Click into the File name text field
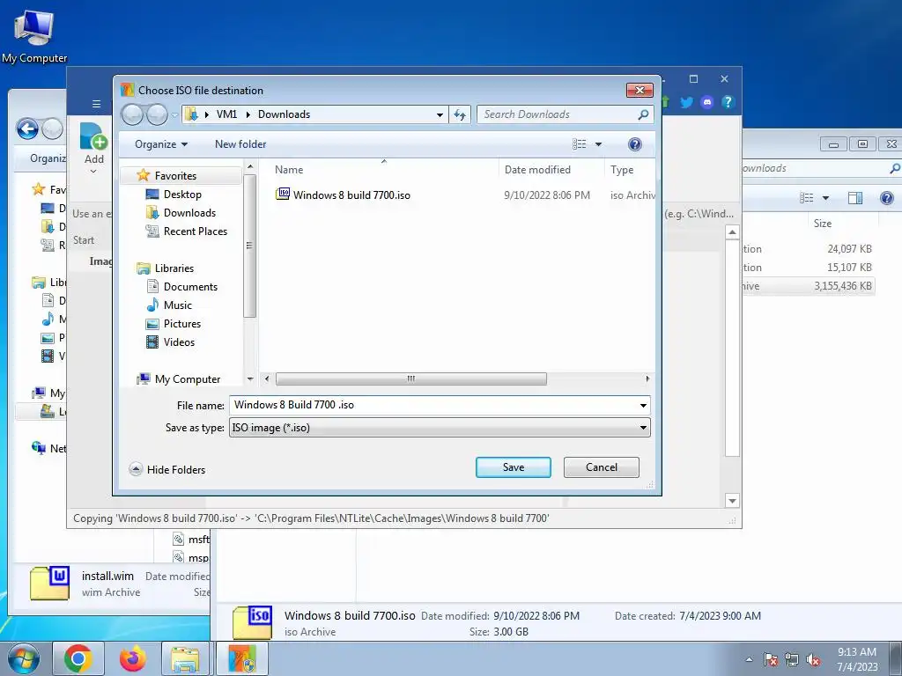The height and width of the screenshot is (676, 902). click(433, 405)
